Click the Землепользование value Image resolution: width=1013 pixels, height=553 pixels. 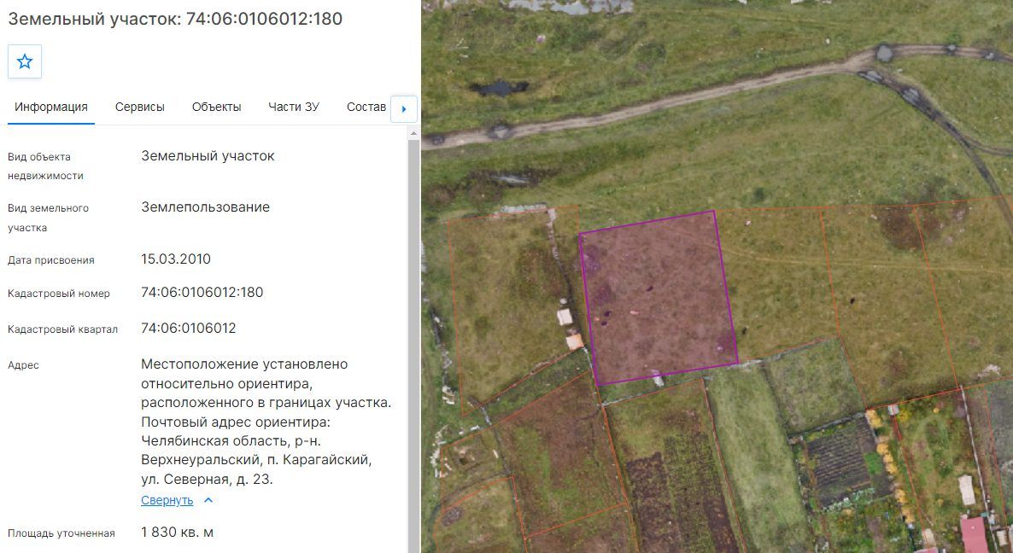pyautogui.click(x=206, y=207)
